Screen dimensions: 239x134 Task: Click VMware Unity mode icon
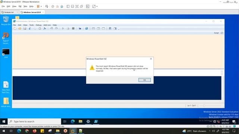click(x=81, y=6)
